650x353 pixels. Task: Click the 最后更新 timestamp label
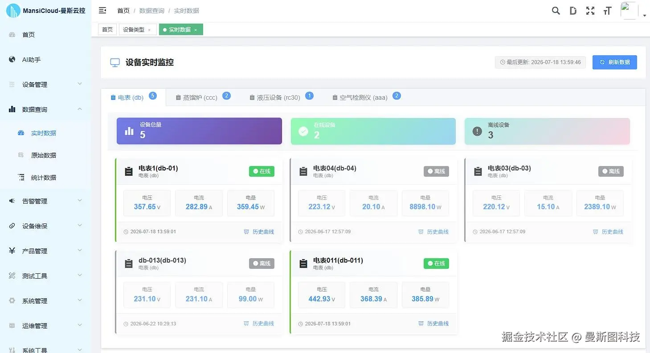540,62
